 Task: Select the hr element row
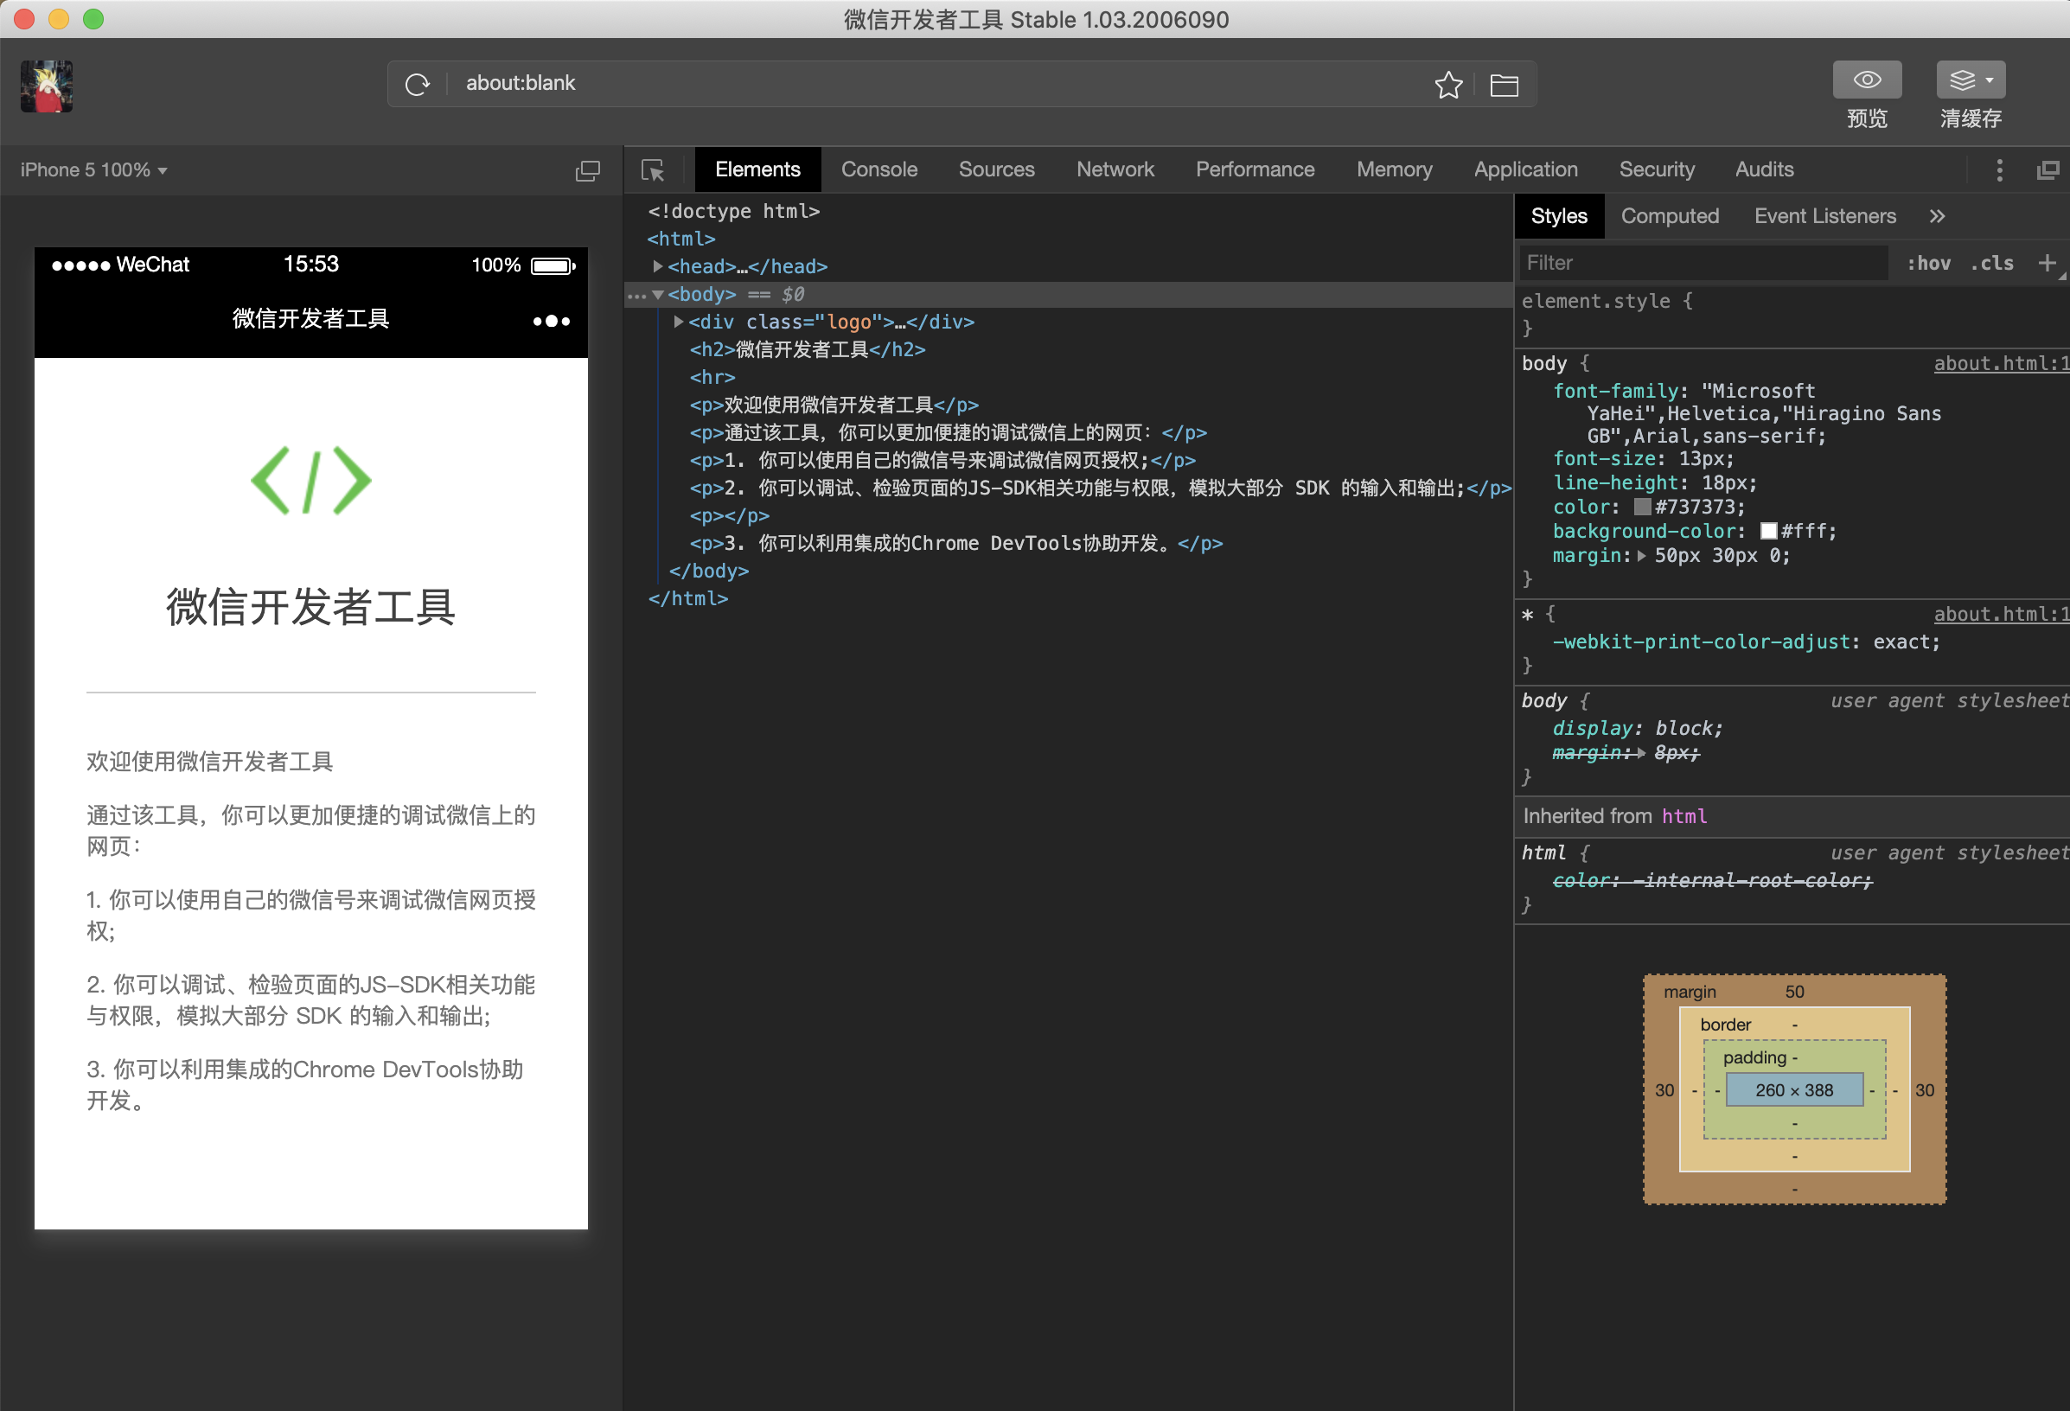[712, 377]
